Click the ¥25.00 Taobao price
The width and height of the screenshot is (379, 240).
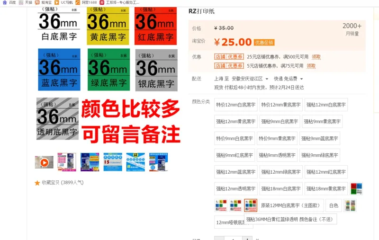pos(233,42)
